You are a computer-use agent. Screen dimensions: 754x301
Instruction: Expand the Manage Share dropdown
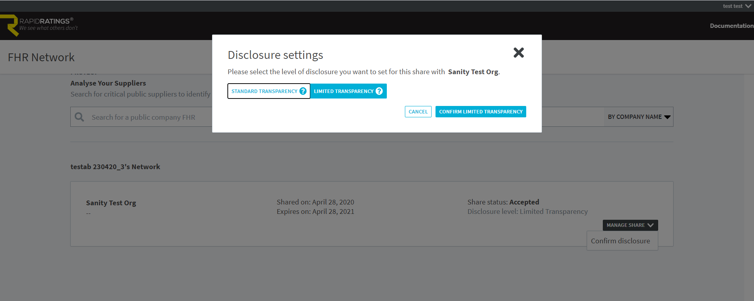[x=630, y=225]
